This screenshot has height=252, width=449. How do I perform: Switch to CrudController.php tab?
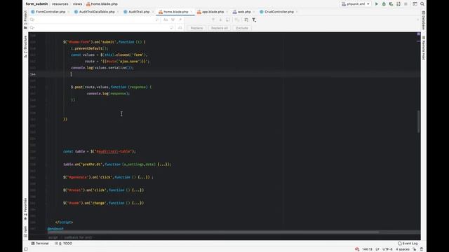click(279, 12)
